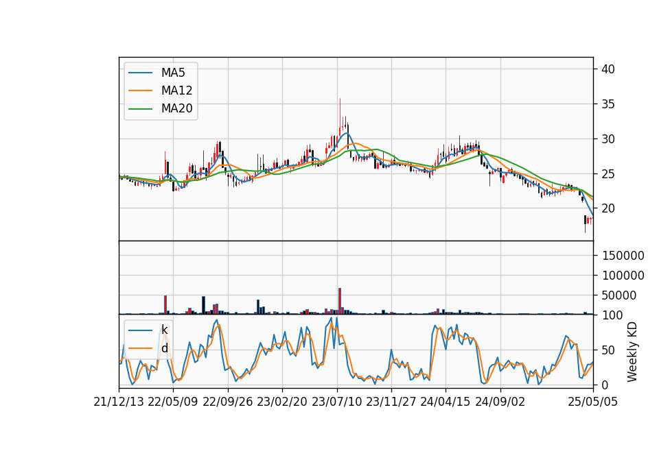Click the price axis value 20
This screenshot has width=659, height=473.
tap(608, 208)
